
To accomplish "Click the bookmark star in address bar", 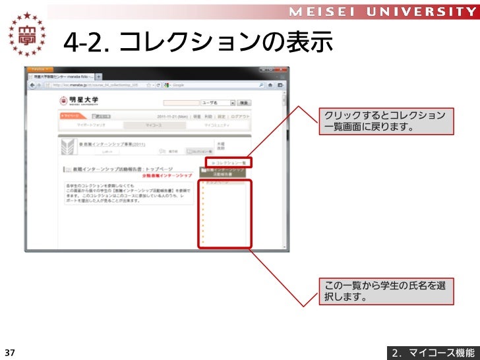I will (x=149, y=85).
